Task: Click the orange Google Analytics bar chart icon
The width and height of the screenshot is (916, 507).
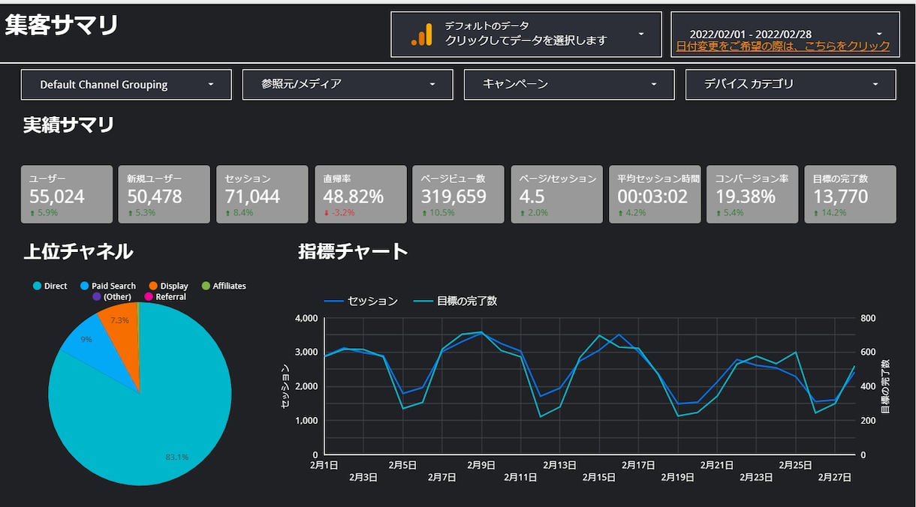Action: [422, 34]
